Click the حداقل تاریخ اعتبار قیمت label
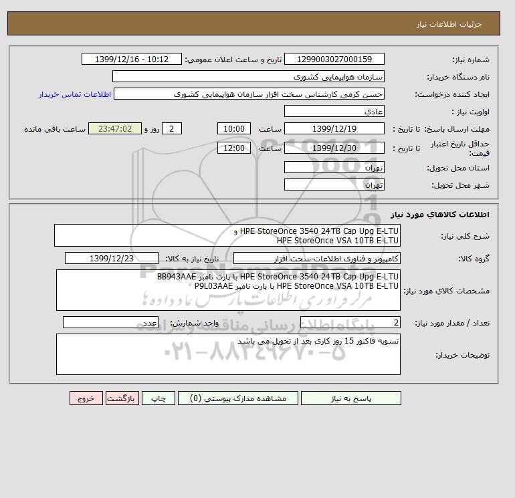The image size is (515, 498). pyautogui.click(x=460, y=148)
